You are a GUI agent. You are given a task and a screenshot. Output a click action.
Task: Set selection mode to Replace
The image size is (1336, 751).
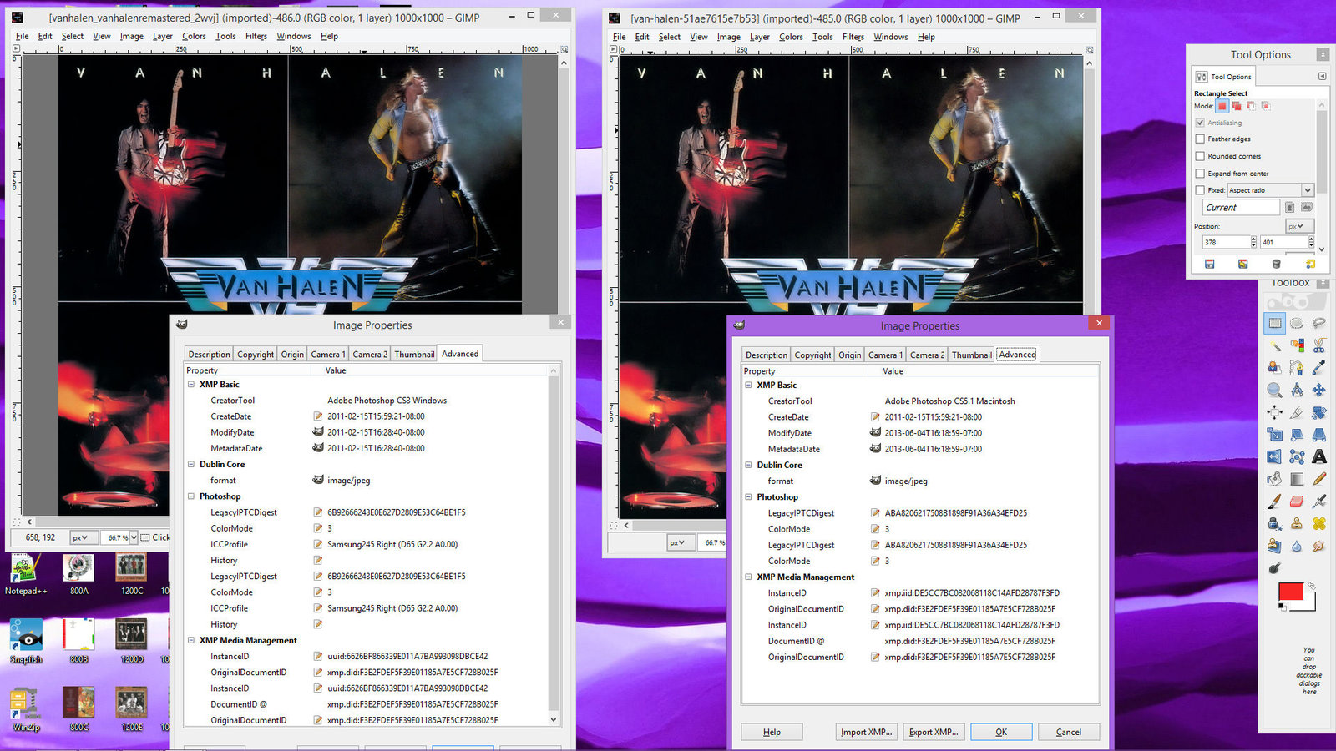coord(1222,106)
